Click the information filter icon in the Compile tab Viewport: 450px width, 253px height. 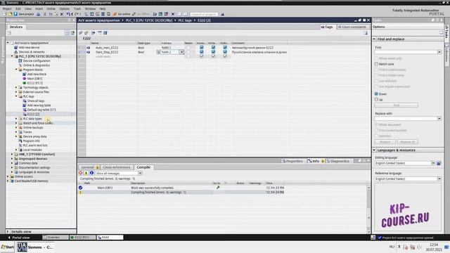[91, 173]
